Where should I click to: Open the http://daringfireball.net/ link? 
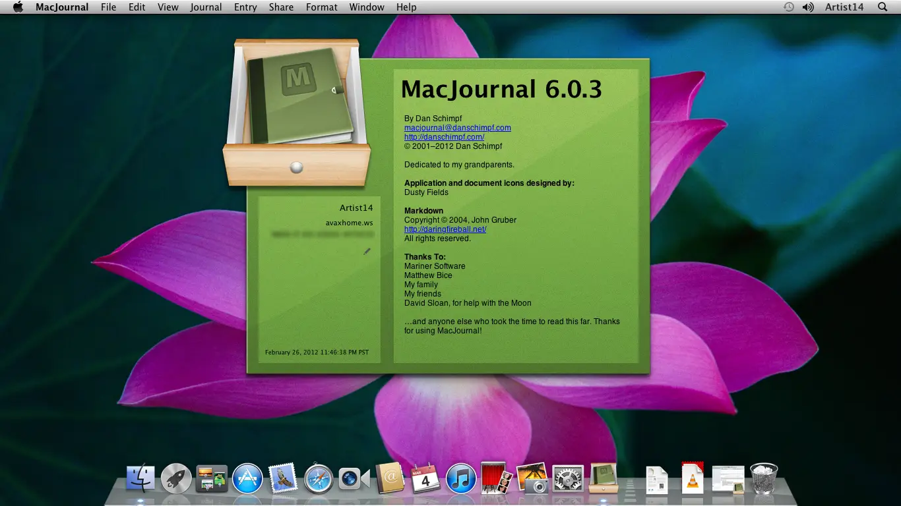(x=445, y=229)
